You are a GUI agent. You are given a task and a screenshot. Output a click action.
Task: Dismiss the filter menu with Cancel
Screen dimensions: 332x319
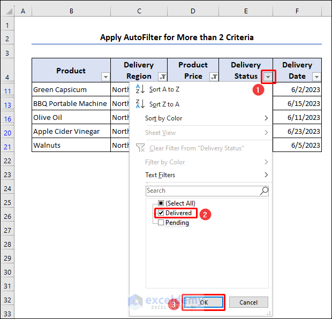(x=248, y=302)
